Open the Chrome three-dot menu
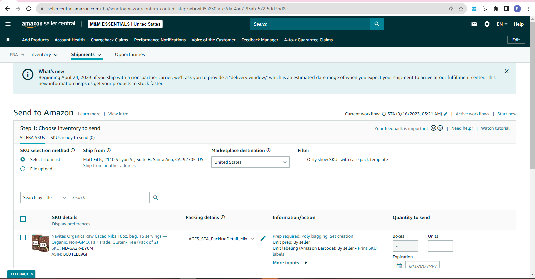 (528, 9)
